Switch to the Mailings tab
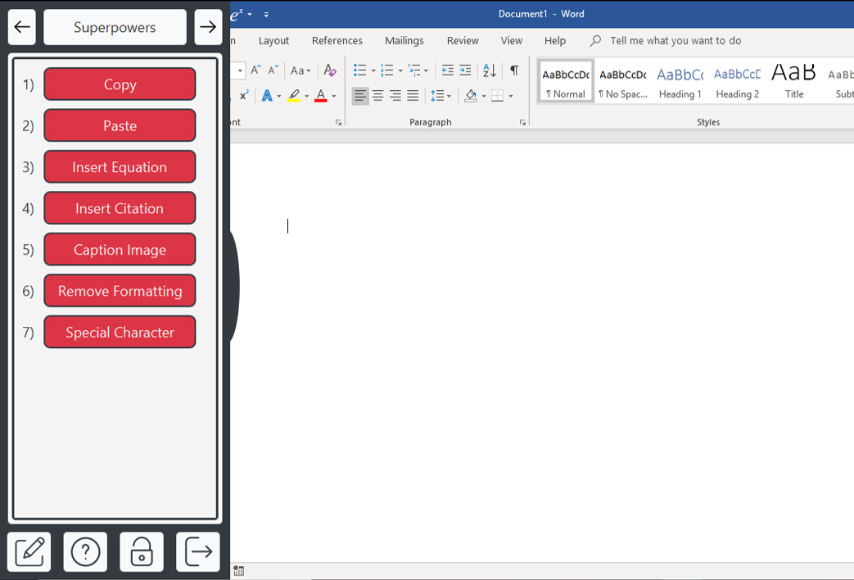 pos(404,41)
